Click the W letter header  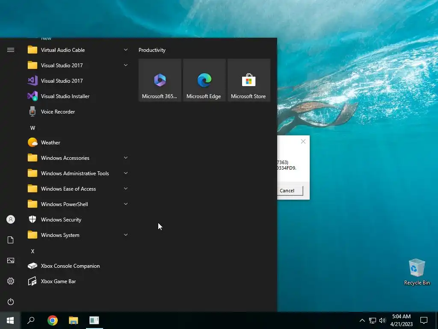point(33,128)
